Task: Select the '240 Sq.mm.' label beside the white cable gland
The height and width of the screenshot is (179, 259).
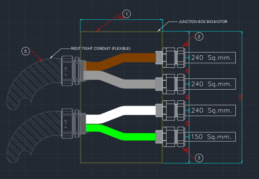Action: 212,110
